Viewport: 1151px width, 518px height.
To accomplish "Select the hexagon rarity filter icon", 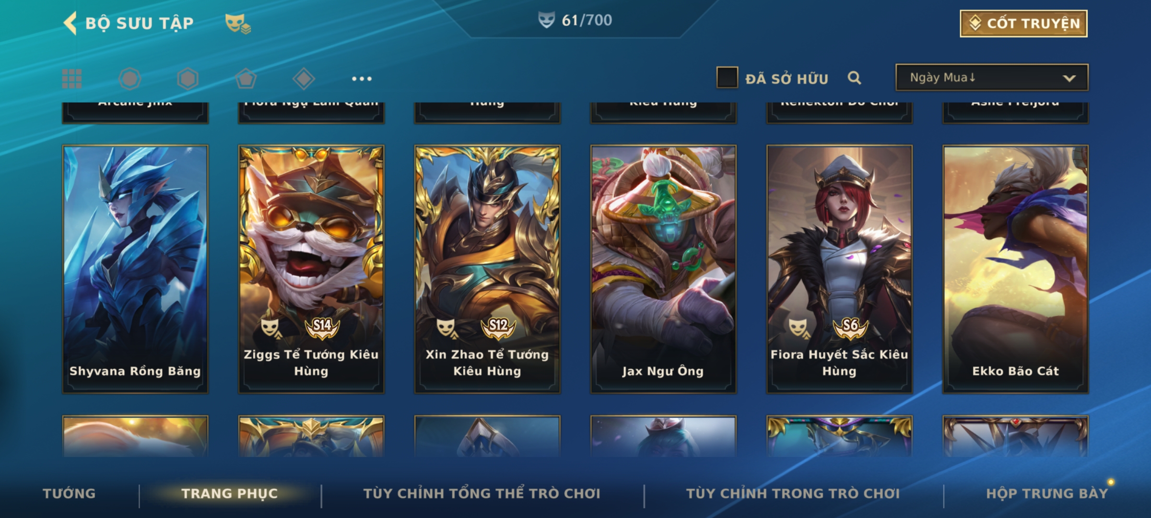I will 188,79.
